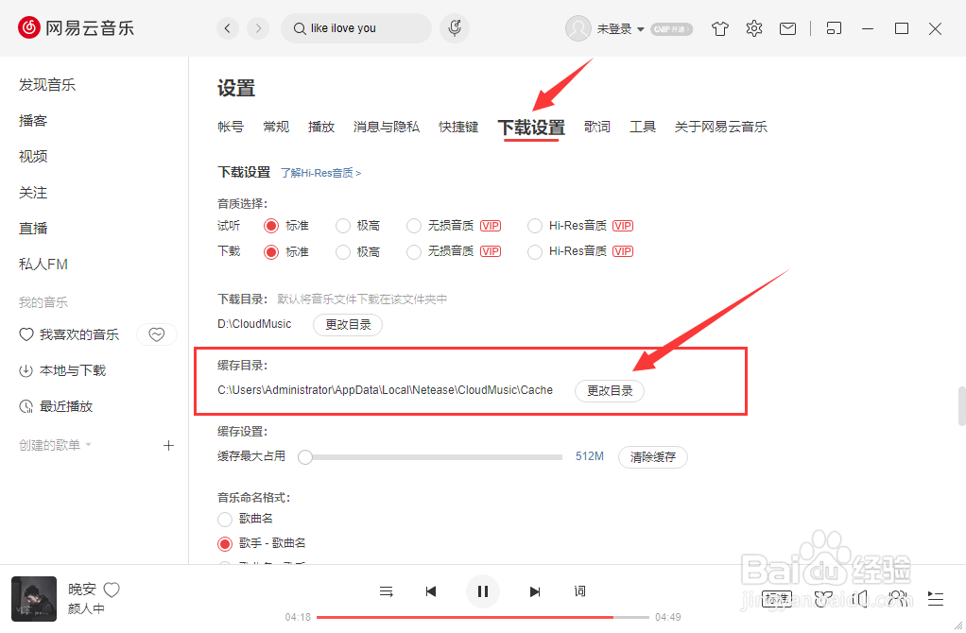Go to 播客 in the sidebar
This screenshot has height=633, width=966.
click(x=33, y=121)
